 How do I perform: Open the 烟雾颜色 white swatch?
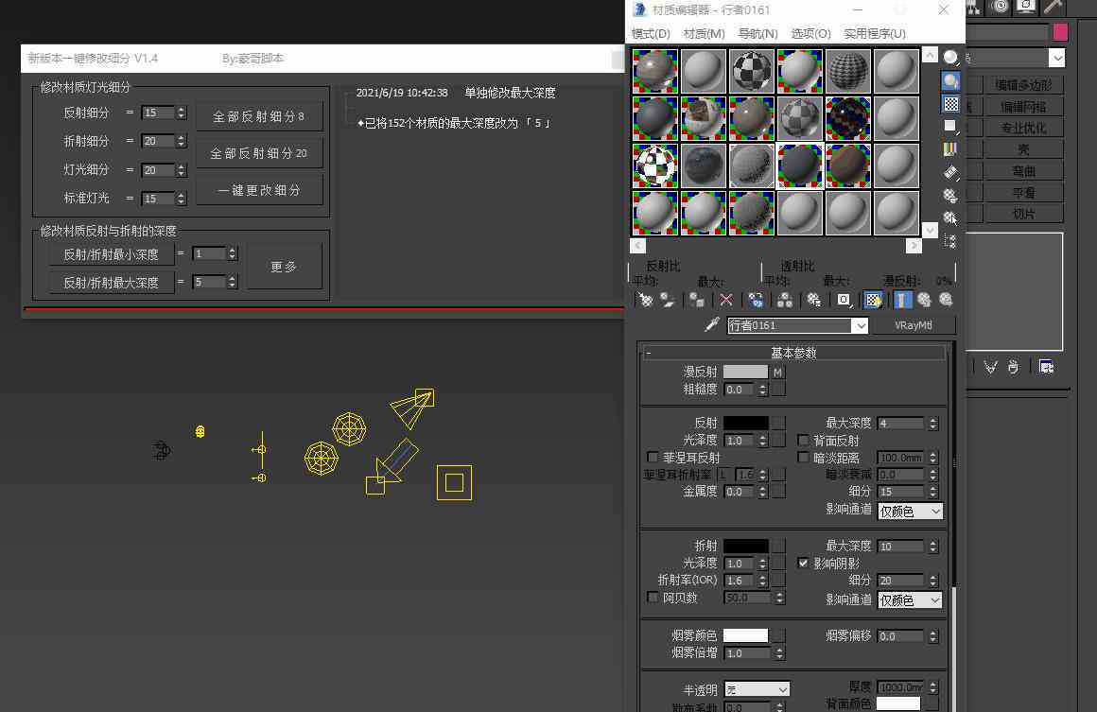tap(745, 635)
